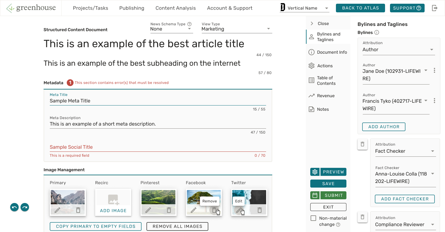Open the Francis Tyko author dropdown
Viewport: 445px width, 232px height.
coord(396,105)
